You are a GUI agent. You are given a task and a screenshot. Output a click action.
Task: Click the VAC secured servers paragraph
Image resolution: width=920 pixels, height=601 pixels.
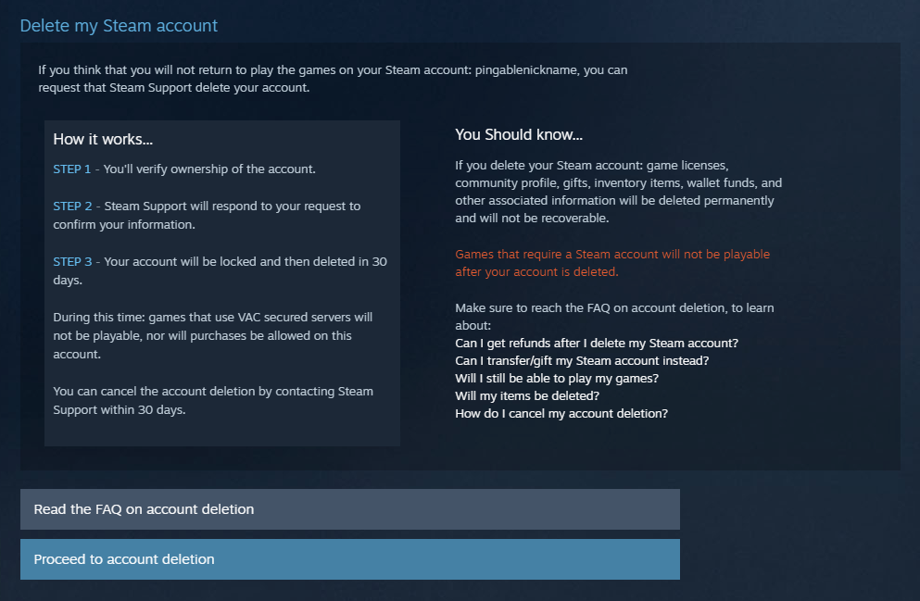coord(213,335)
